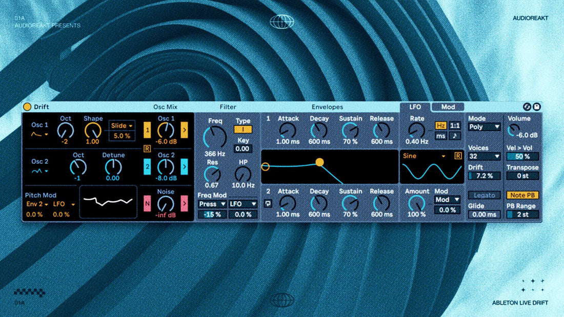
Task: Click the Transpose 0 st field
Action: coord(522,176)
